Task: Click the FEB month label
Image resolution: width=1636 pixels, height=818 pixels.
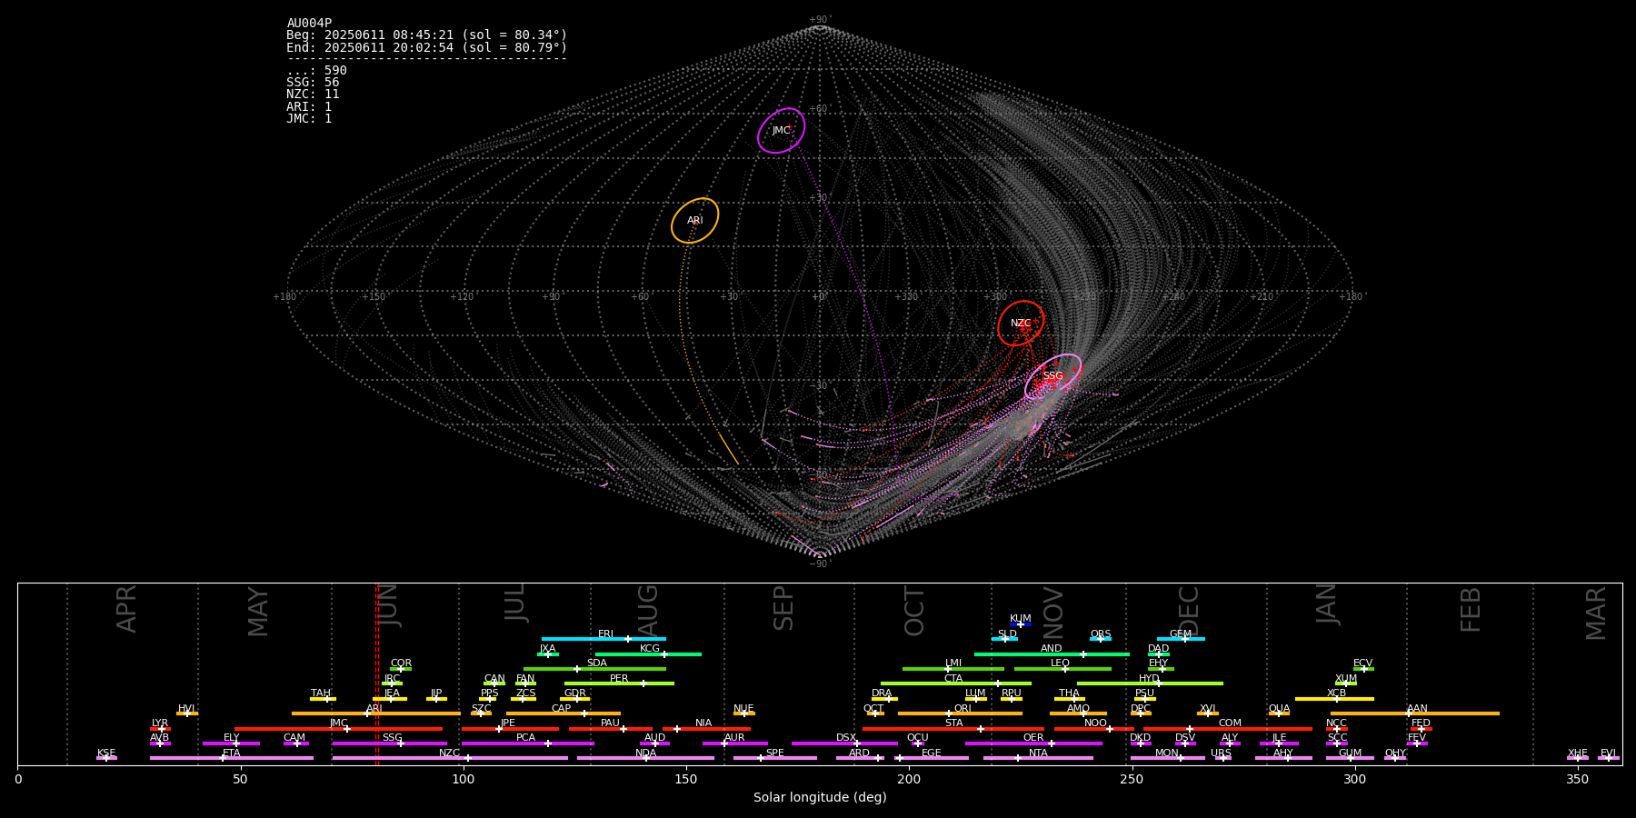Action: point(1471,610)
